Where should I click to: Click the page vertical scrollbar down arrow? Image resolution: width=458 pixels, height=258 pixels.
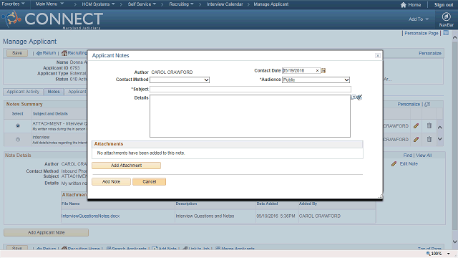point(455,242)
